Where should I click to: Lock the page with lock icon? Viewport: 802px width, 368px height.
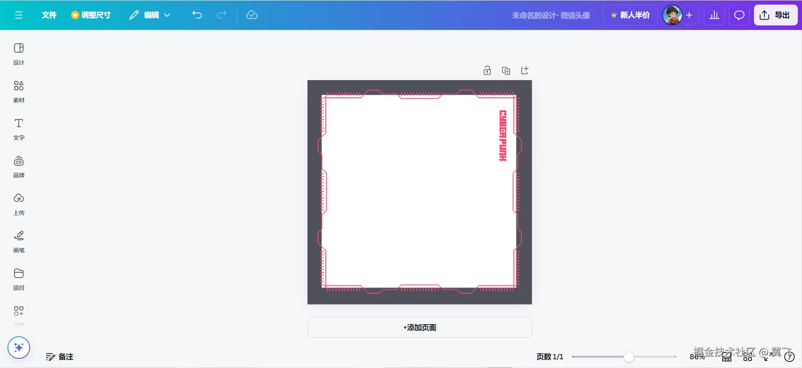(x=487, y=71)
